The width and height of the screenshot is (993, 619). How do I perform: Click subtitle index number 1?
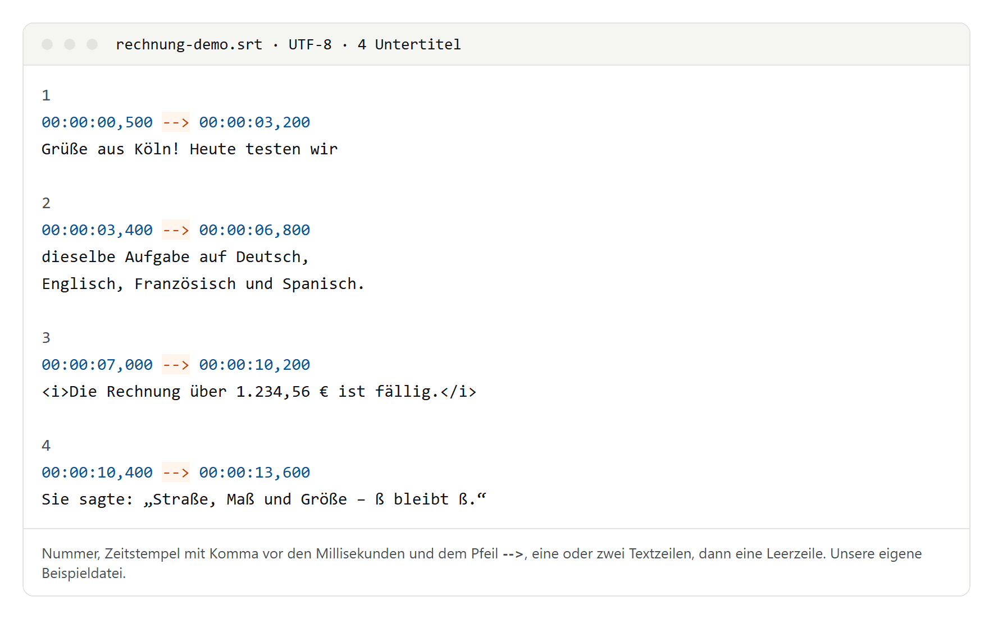pyautogui.click(x=46, y=95)
